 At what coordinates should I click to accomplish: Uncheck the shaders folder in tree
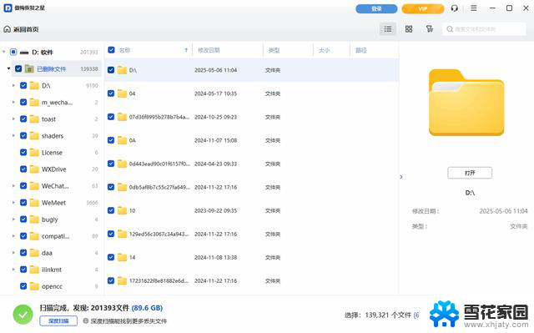23,135
